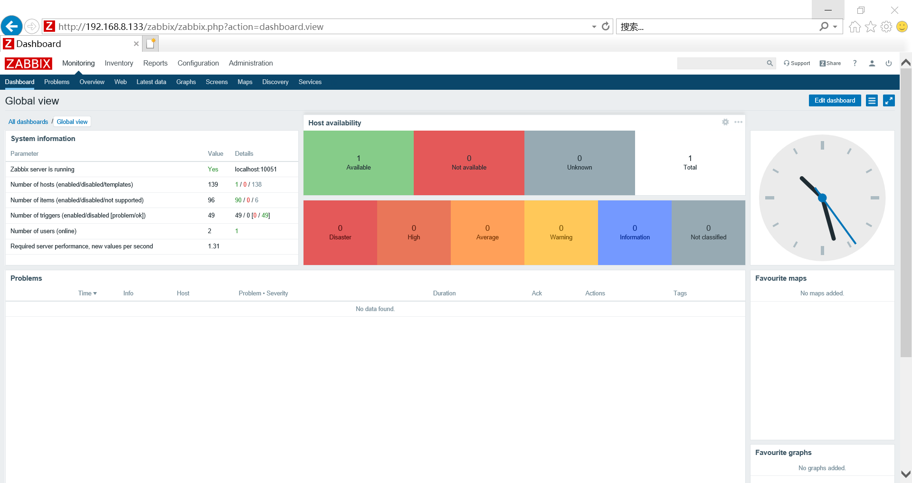Click the Average severity tile
This screenshot has width=912, height=483.
[x=487, y=233]
